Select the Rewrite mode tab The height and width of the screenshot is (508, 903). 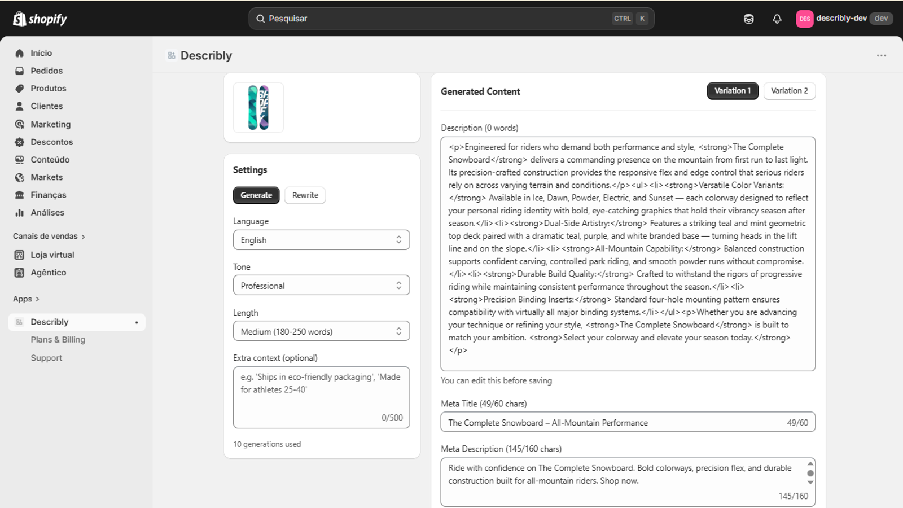[x=305, y=195]
